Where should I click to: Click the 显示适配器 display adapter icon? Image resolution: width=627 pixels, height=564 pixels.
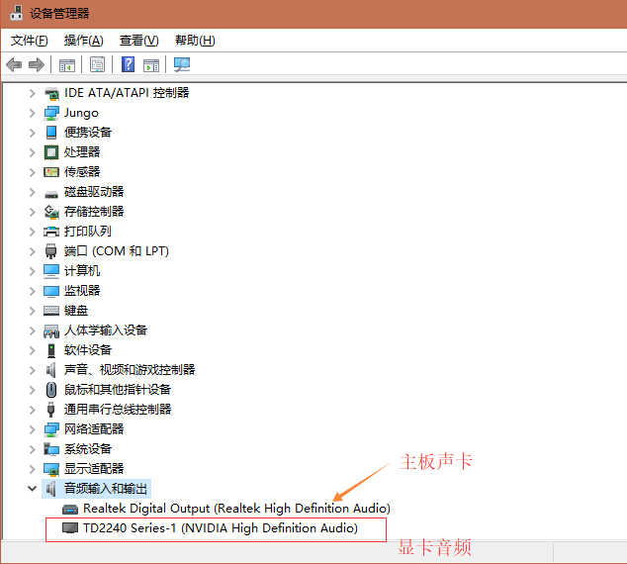pyautogui.click(x=51, y=469)
